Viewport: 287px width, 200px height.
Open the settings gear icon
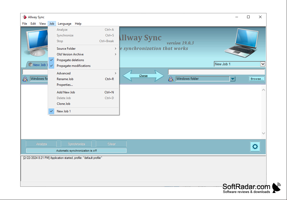point(255,147)
